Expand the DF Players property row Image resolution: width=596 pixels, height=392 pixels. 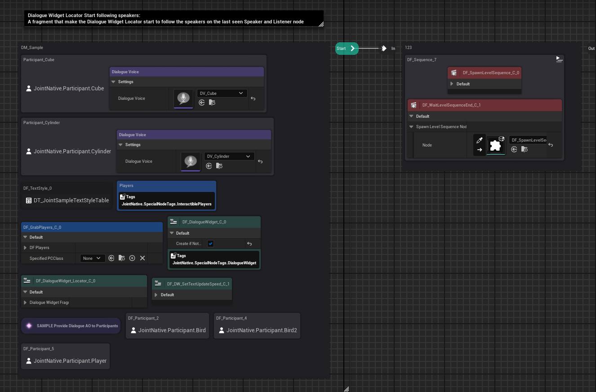(x=25, y=248)
